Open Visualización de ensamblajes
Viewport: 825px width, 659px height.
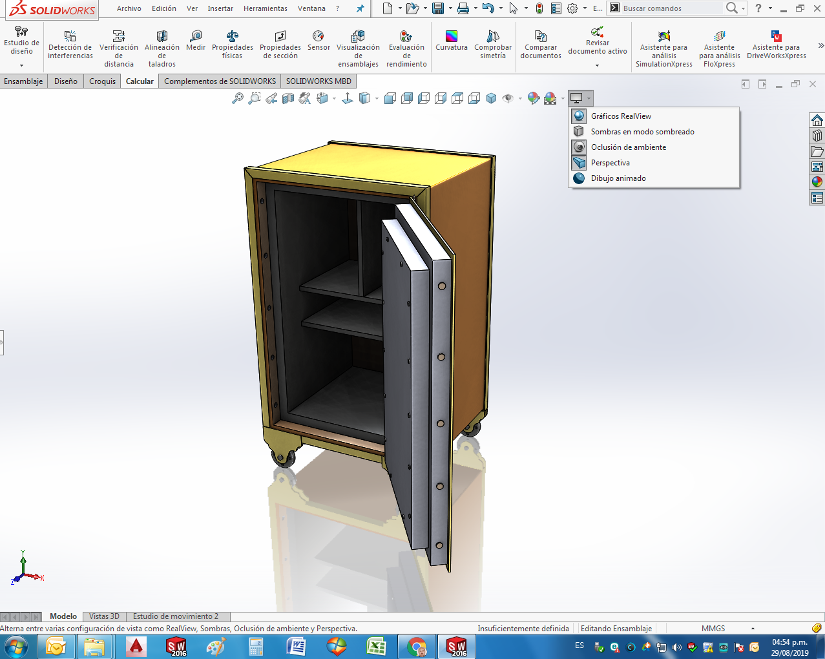(358, 48)
